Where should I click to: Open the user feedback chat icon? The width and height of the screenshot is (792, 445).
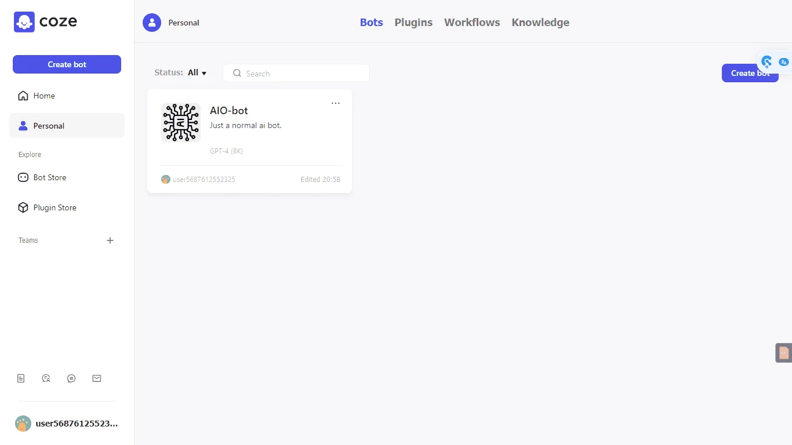click(46, 378)
